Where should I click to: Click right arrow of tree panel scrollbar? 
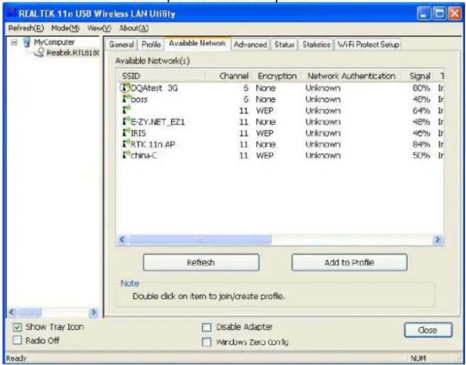(94, 312)
